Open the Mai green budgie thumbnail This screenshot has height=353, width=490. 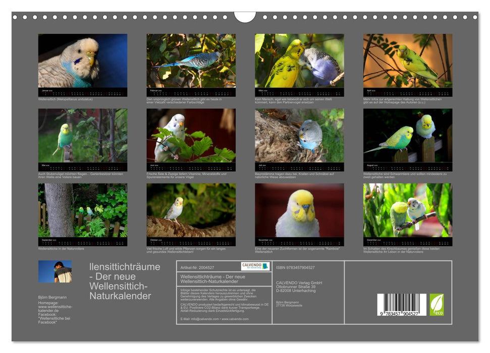point(83,136)
